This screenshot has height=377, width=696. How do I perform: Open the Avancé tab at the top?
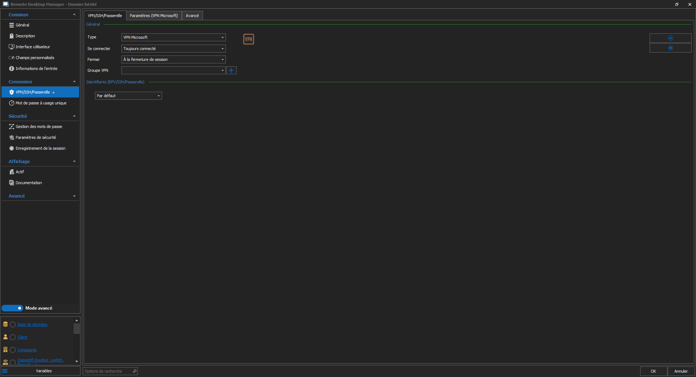[x=192, y=16]
